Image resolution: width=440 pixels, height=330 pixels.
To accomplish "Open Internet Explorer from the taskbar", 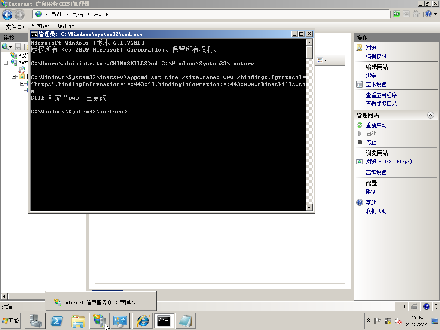I will click(143, 321).
